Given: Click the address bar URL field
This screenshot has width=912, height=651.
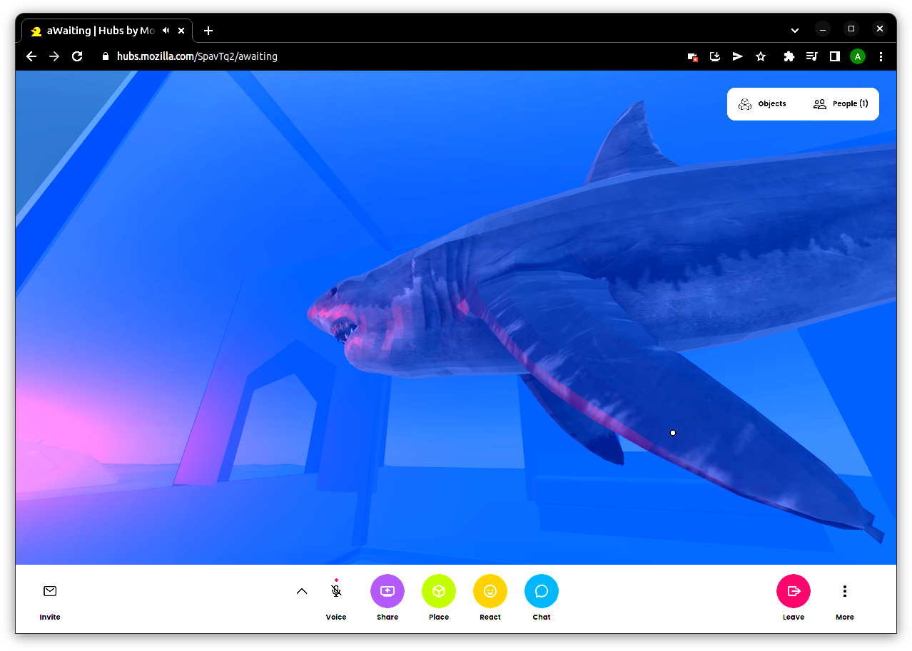Looking at the screenshot, I should click(x=357, y=56).
